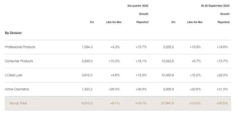Screen dimensions: 238x113
Task: Click the Active Cosmetics row label
Action: point(17,89)
